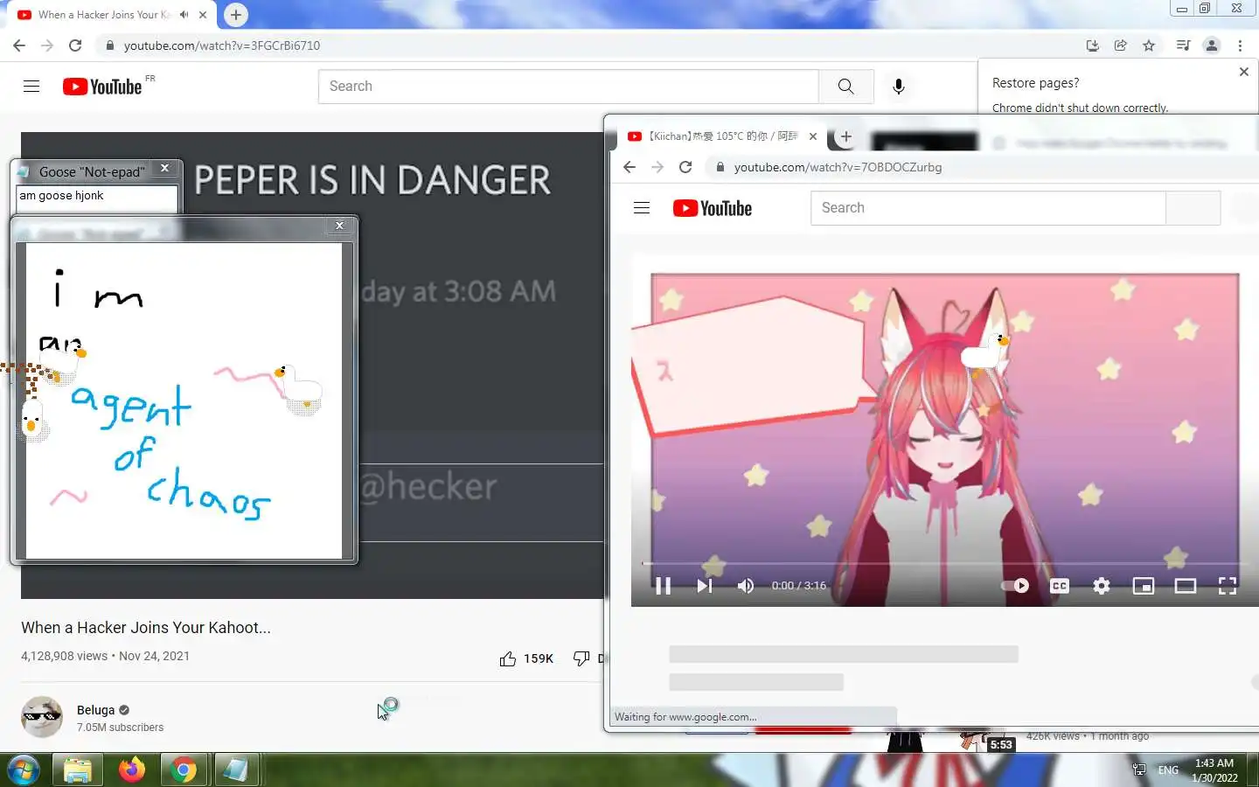Click Search box in front YouTube window
The width and height of the screenshot is (1259, 787).
tap(988, 208)
